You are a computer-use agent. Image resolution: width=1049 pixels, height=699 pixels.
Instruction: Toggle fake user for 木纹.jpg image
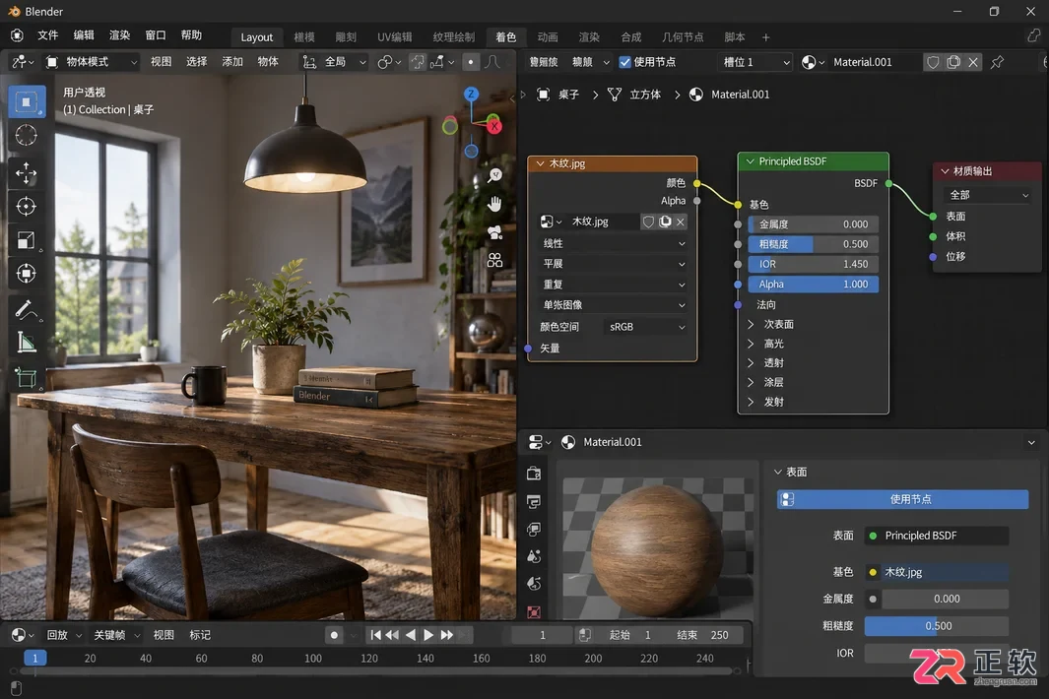click(648, 222)
